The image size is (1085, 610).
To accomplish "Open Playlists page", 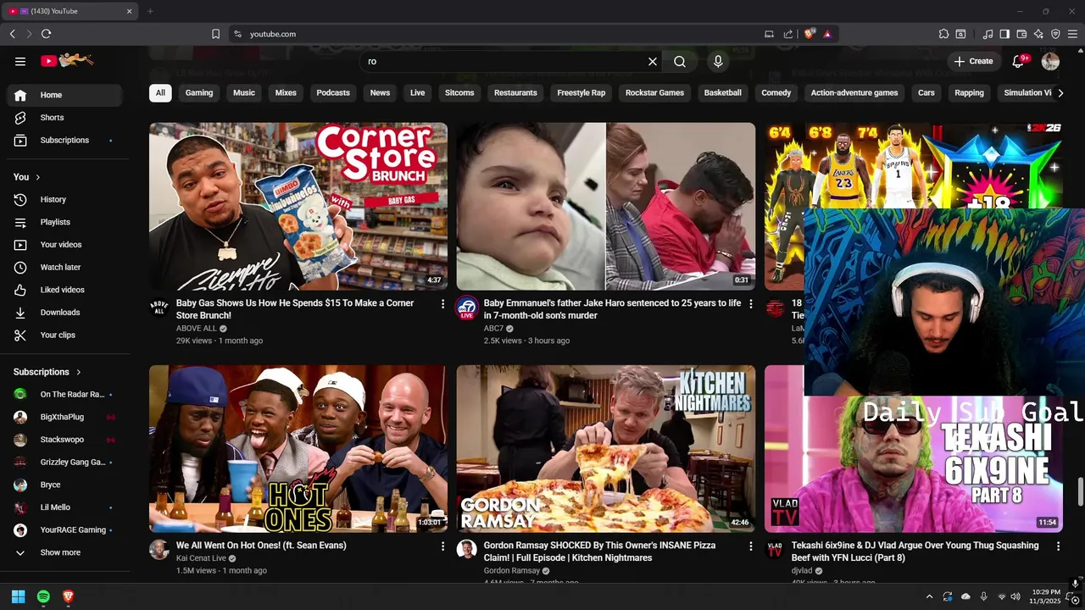I will [x=65, y=222].
